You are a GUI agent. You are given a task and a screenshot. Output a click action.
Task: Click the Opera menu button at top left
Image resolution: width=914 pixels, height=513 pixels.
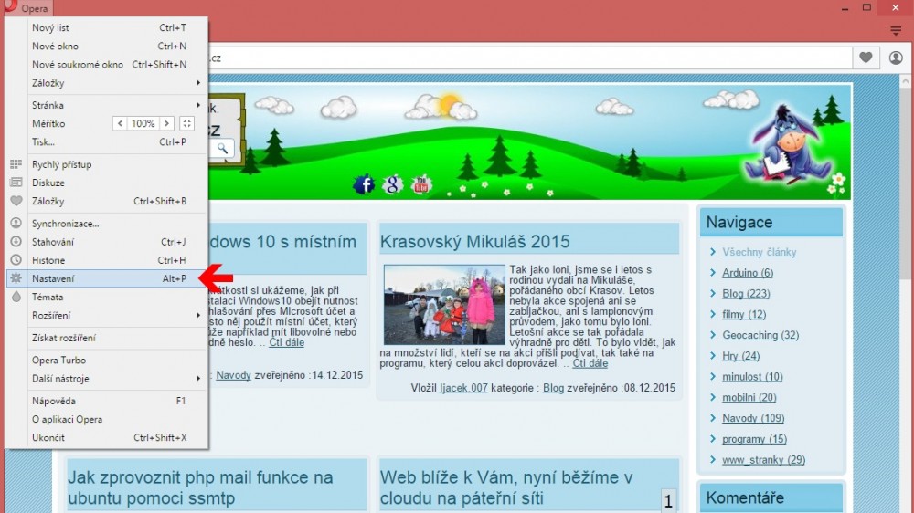coord(27,8)
